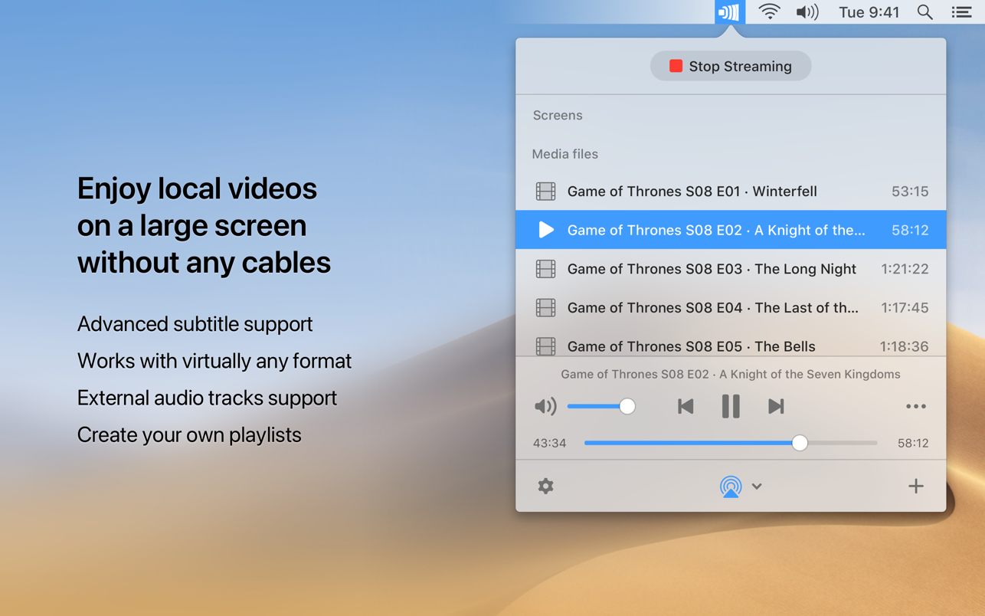Skip to the previous track
The image size is (985, 616).
685,406
